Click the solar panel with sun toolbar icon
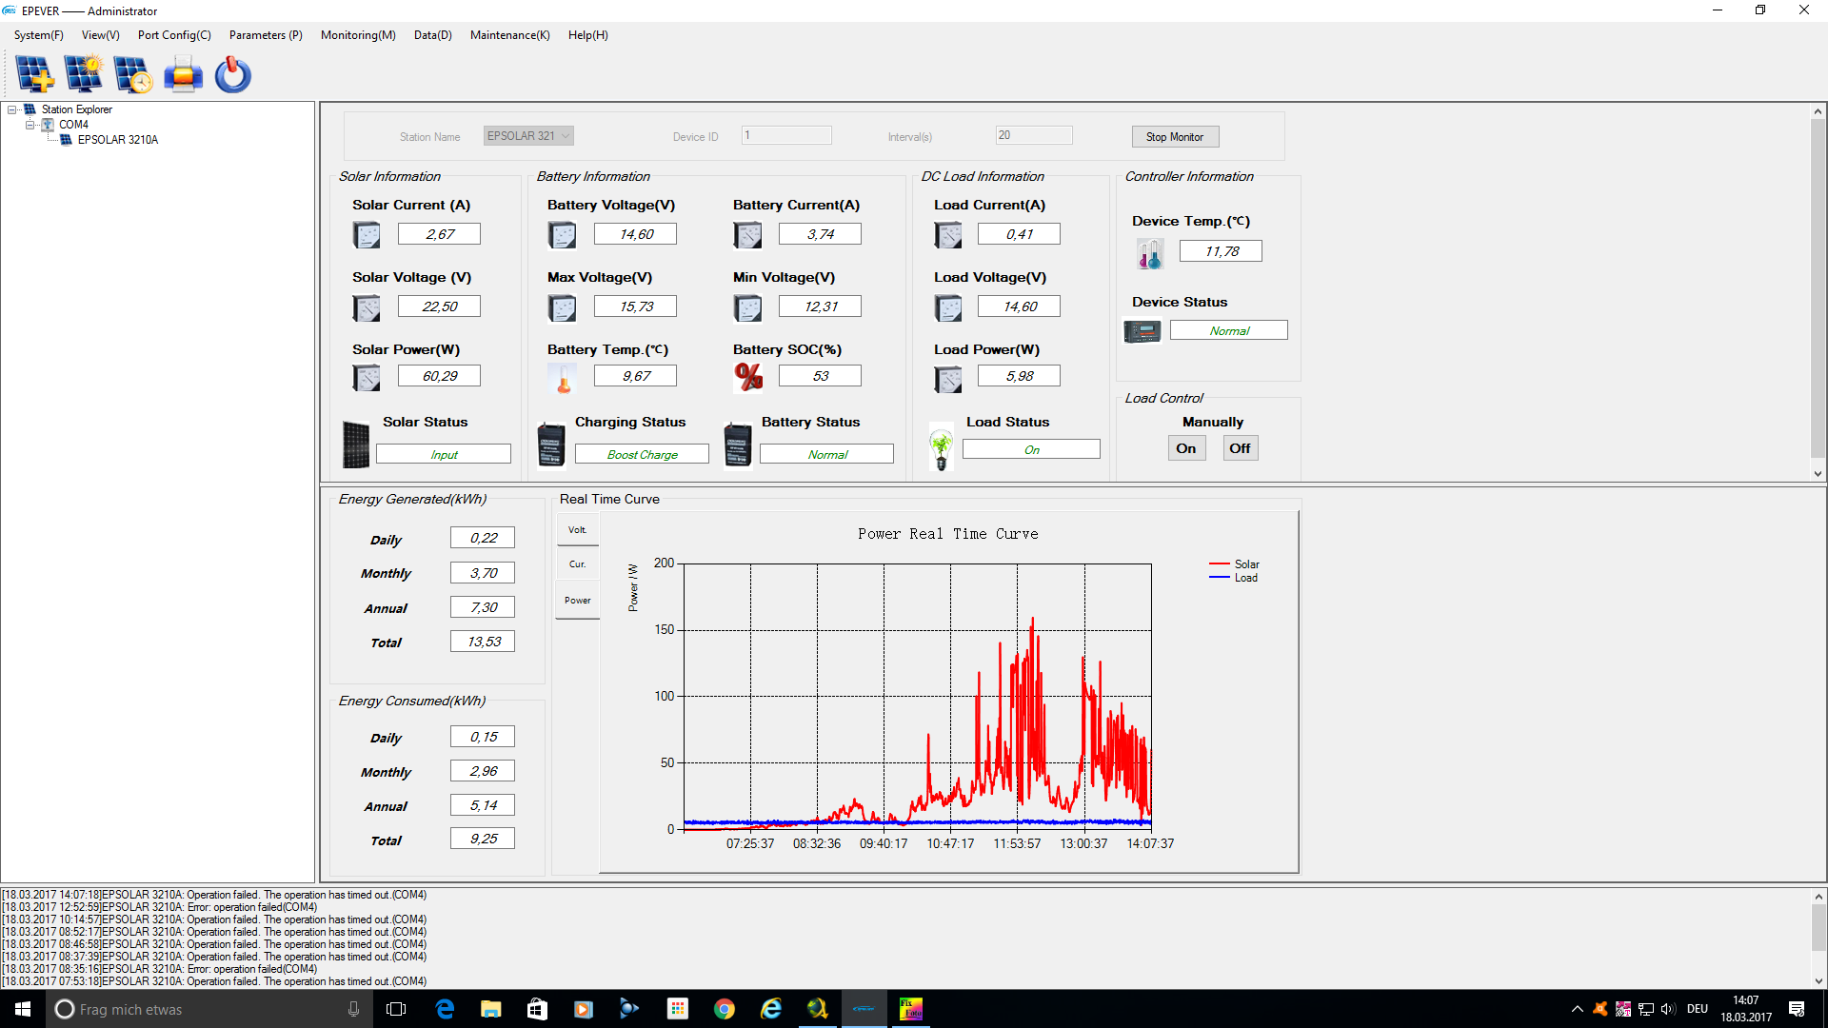1828x1028 pixels. 84,74
